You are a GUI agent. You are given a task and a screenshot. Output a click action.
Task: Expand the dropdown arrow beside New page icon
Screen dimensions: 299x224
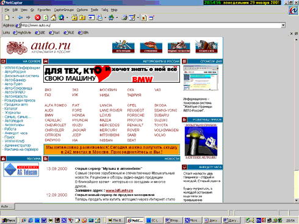pyautogui.click(x=13, y=18)
